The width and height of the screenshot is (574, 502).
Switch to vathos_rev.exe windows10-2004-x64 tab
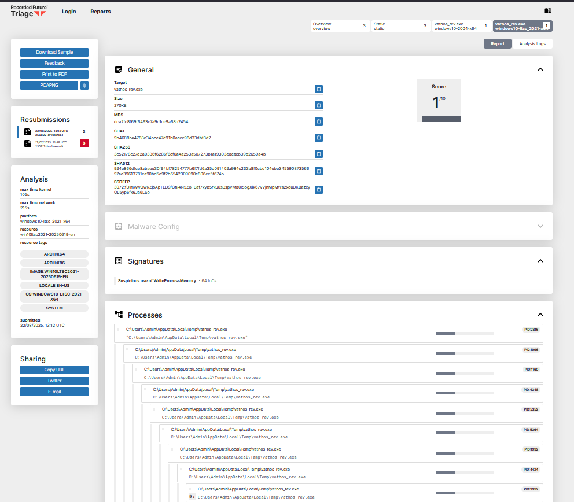pyautogui.click(x=461, y=26)
